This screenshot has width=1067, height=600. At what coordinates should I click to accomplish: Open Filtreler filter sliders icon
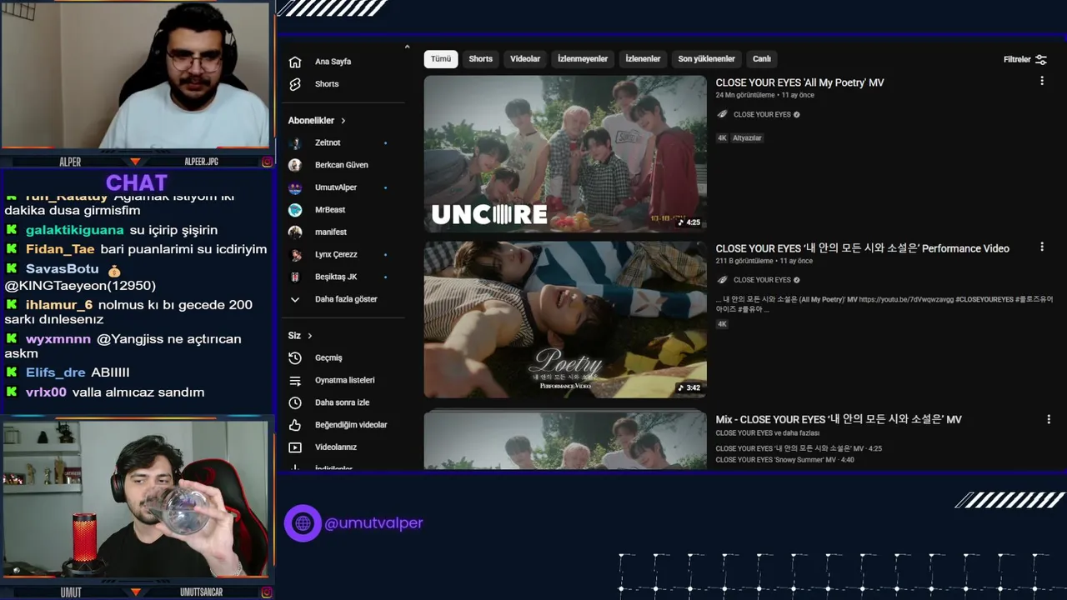pyautogui.click(x=1041, y=59)
